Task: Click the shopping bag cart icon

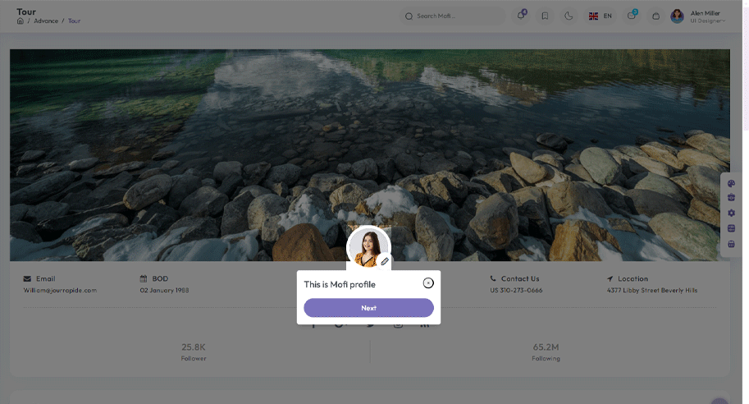Action: click(x=655, y=16)
